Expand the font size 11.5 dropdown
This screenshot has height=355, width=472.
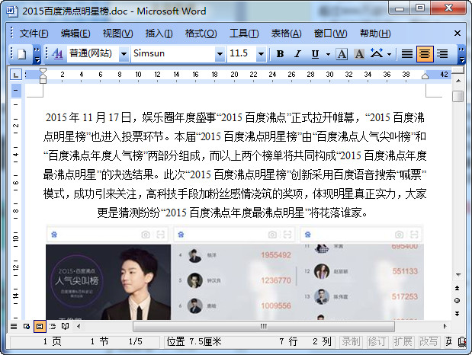click(x=261, y=54)
